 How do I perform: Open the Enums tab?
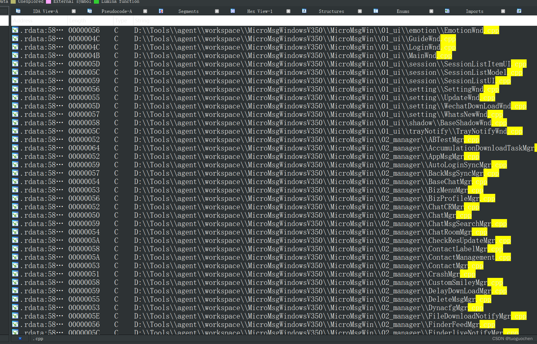click(x=403, y=11)
